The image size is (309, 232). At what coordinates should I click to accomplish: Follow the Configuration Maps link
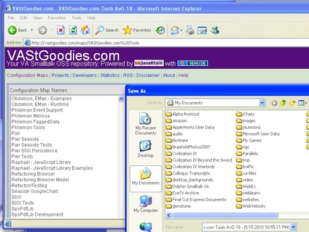point(27,75)
